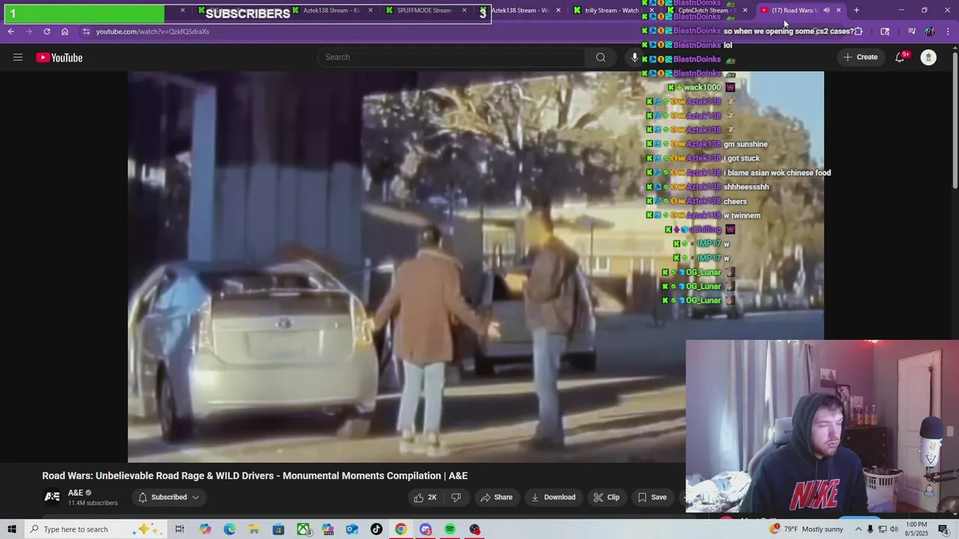Save the video to a playlist

point(652,497)
